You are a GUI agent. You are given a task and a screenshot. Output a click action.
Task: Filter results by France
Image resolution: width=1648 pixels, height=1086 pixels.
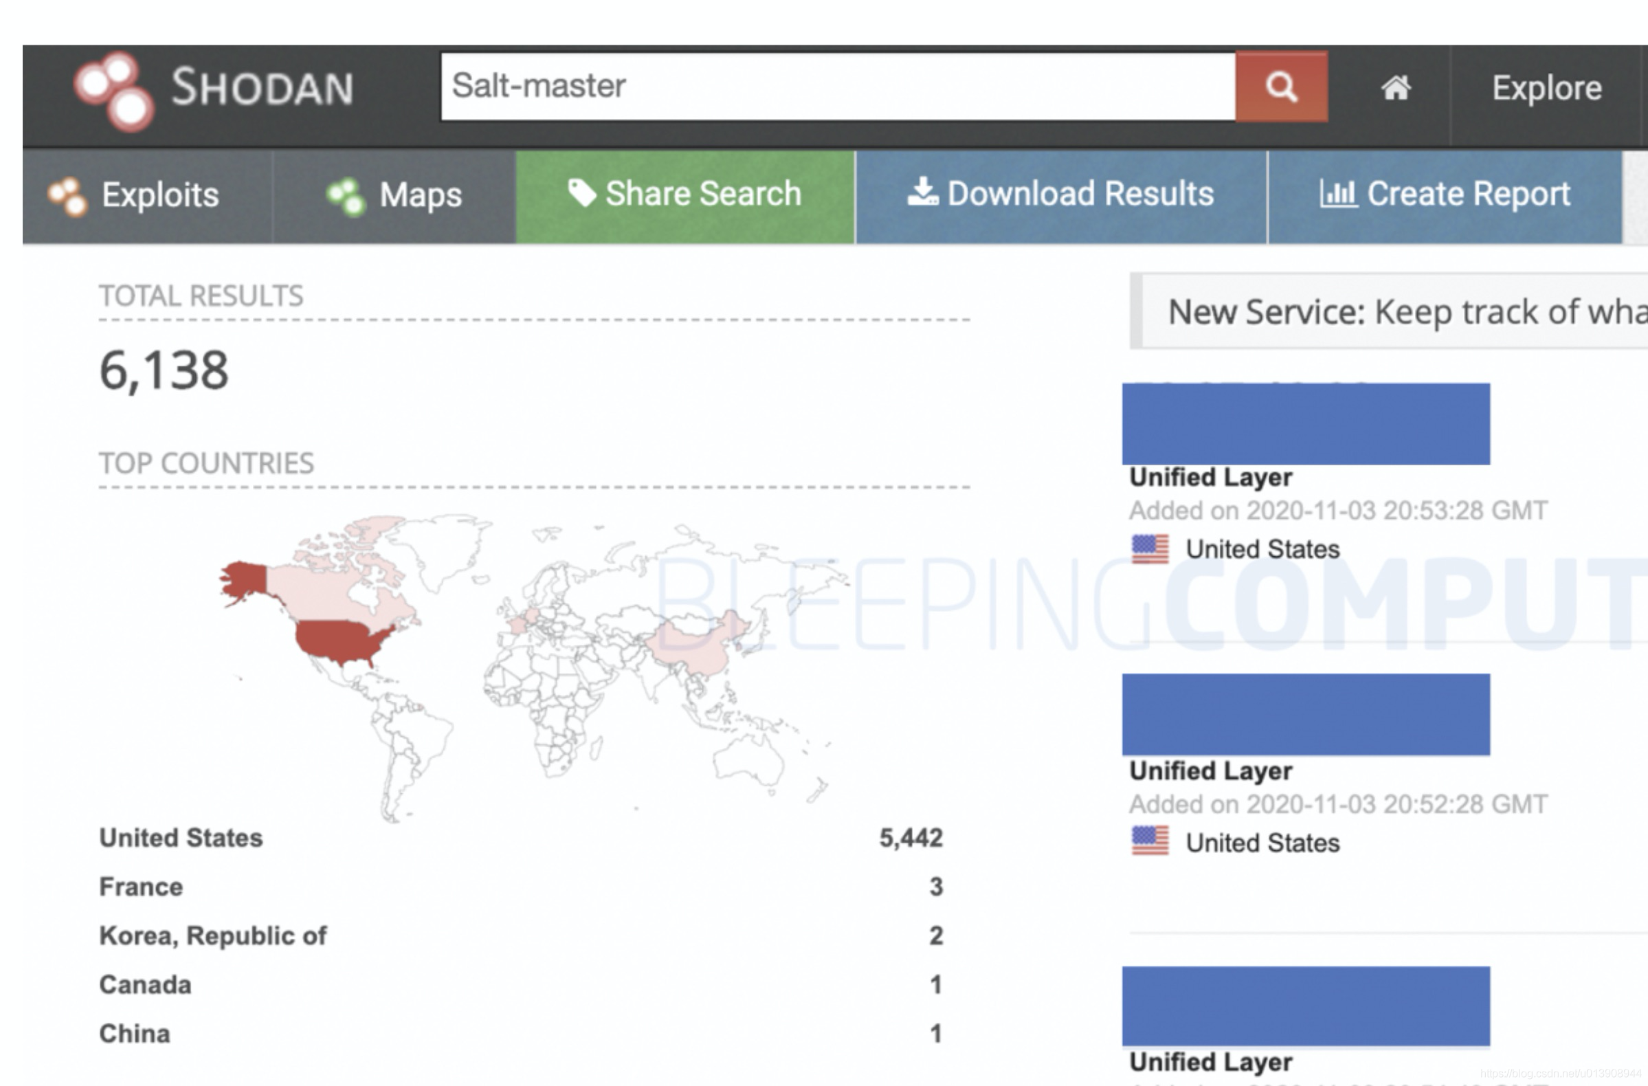pyautogui.click(x=142, y=887)
